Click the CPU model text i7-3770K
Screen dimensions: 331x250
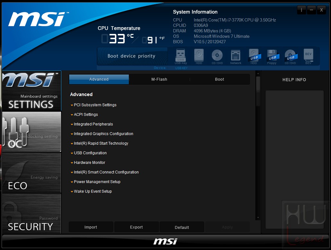point(235,20)
